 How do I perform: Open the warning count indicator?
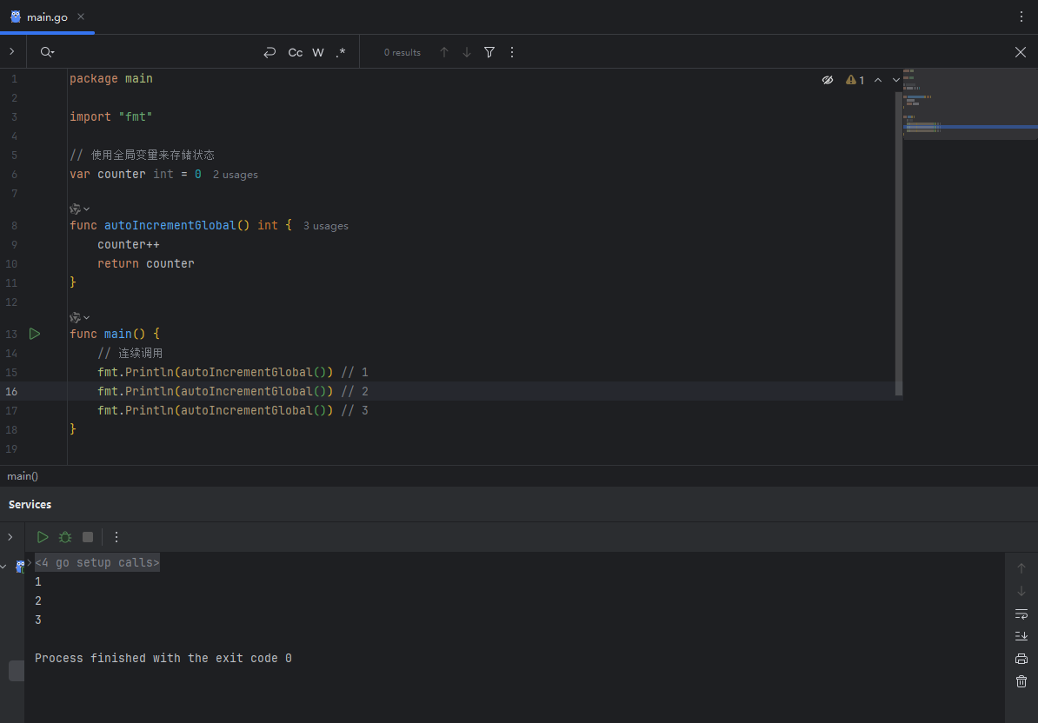click(x=855, y=80)
